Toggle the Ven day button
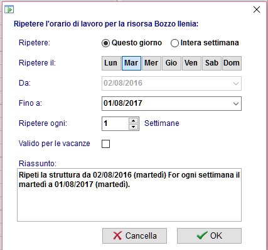 pos(191,63)
